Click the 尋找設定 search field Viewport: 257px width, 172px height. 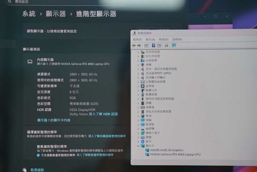click(x=66, y=2)
